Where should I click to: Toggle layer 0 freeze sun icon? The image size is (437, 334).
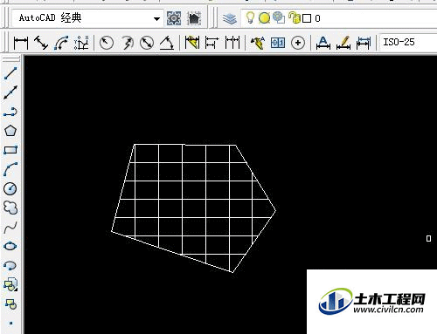264,18
